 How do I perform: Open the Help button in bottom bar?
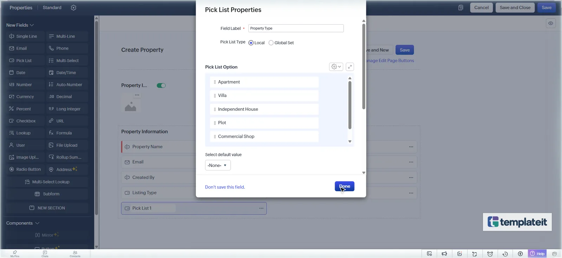point(537,254)
